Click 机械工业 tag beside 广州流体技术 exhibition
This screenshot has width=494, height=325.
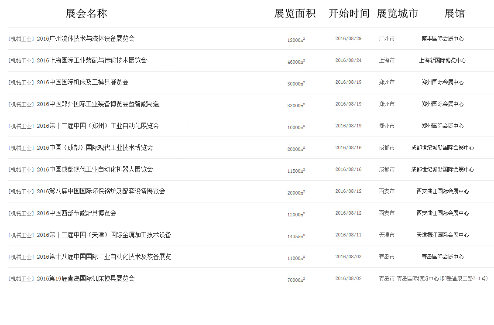(x=21, y=39)
